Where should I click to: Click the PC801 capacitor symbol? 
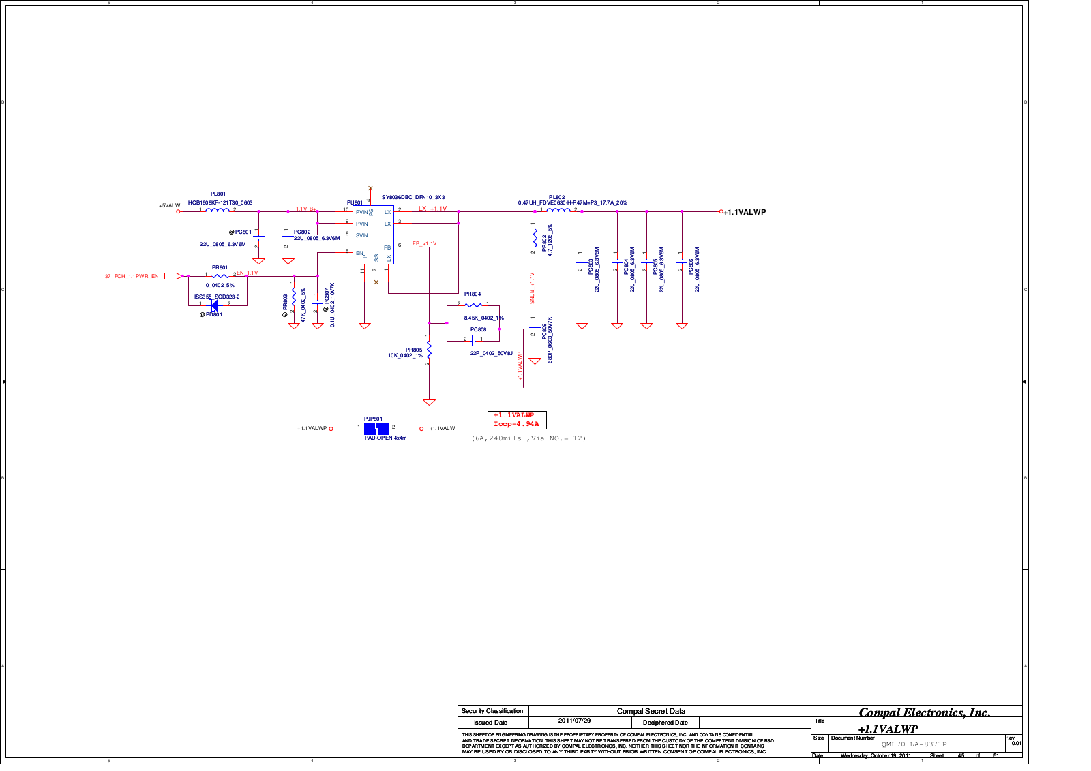tap(258, 237)
